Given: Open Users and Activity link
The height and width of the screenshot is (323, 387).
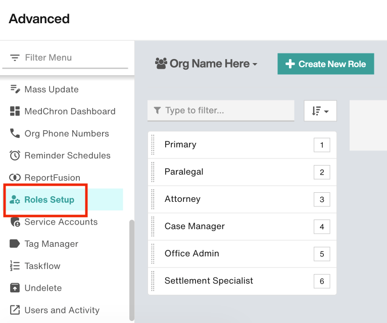Looking at the screenshot, I should click(62, 310).
